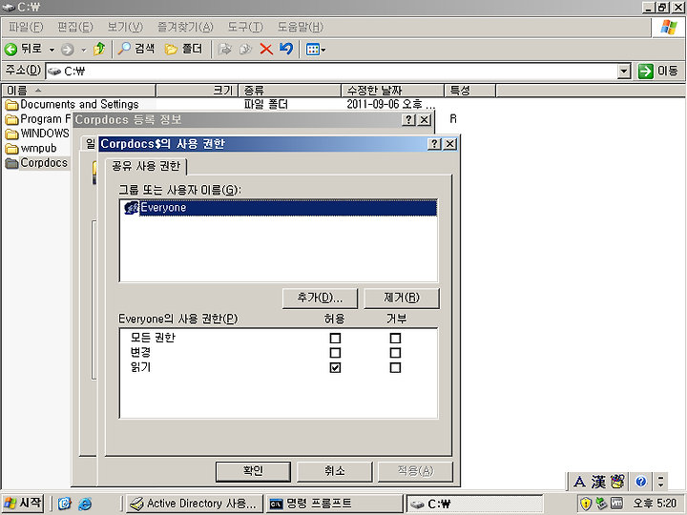Sort by the 수정한 날짜 column header
This screenshot has width=687, height=515.
coord(392,91)
